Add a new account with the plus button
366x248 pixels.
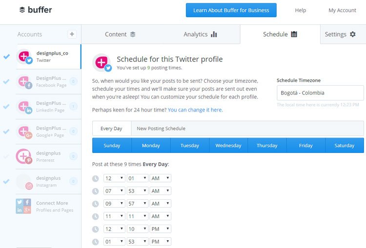click(x=72, y=34)
